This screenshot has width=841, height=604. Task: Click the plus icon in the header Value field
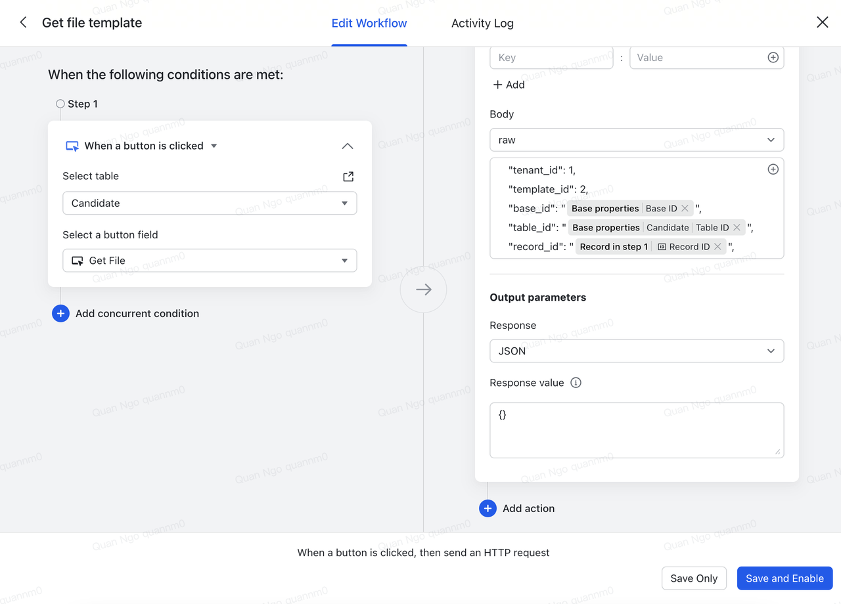tap(773, 58)
